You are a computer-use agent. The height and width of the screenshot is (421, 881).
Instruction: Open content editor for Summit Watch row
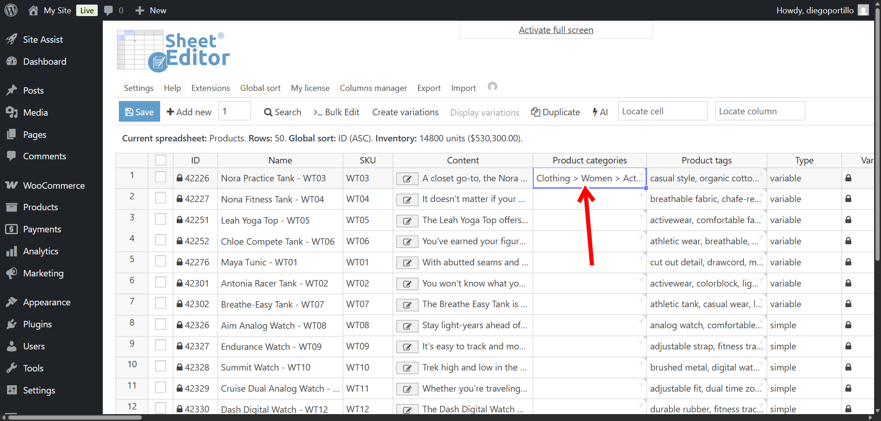tap(407, 368)
